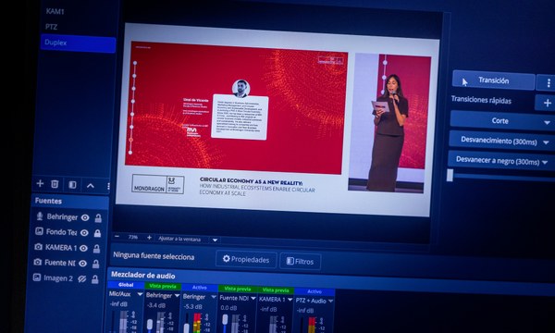Image resolution: width=555 pixels, height=333 pixels.
Task: Hide the Fondo source with its eye icon
Action: click(84, 233)
